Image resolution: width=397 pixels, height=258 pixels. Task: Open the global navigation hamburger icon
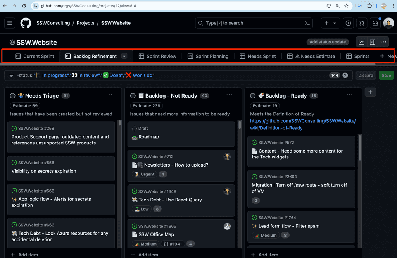(10, 23)
